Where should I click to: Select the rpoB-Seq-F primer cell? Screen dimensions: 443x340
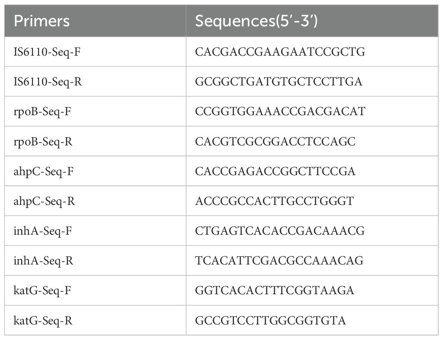click(x=95, y=111)
